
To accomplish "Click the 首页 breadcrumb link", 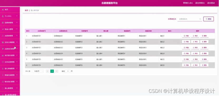I will tap(26, 10).
